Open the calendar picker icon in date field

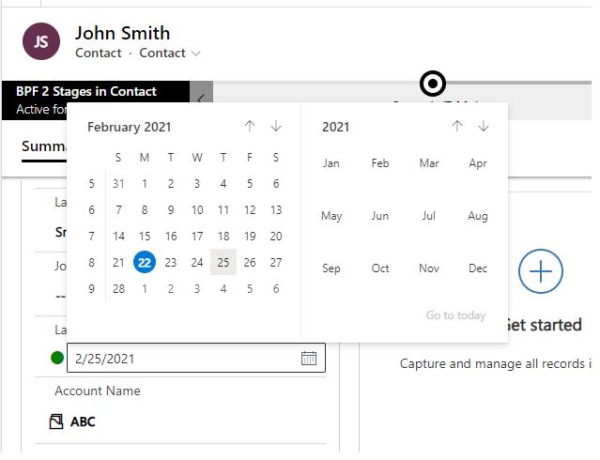(308, 359)
